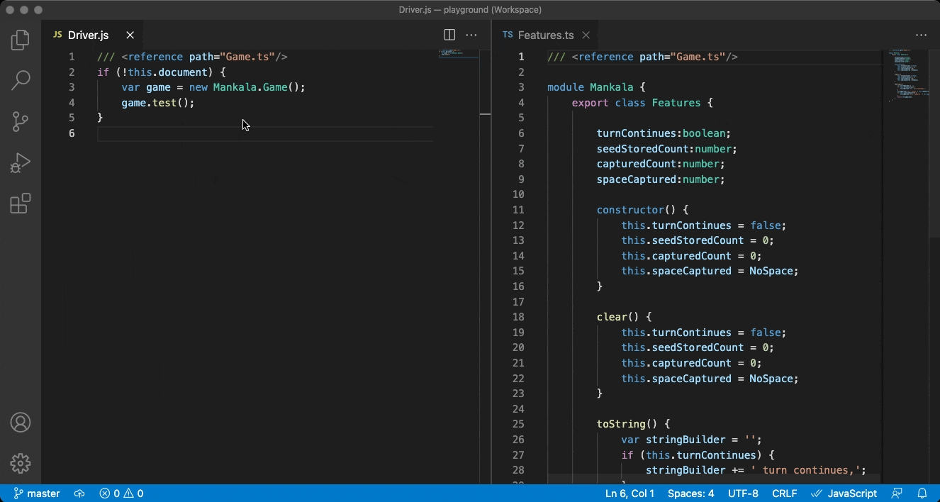Open the Accounts menu icon

(21, 423)
